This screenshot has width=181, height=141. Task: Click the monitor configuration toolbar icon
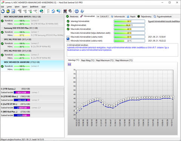click(65, 11)
